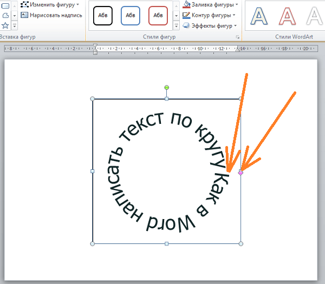Click the green rotation handle above text box
Viewport: 325px width, 284px height.
click(167, 87)
